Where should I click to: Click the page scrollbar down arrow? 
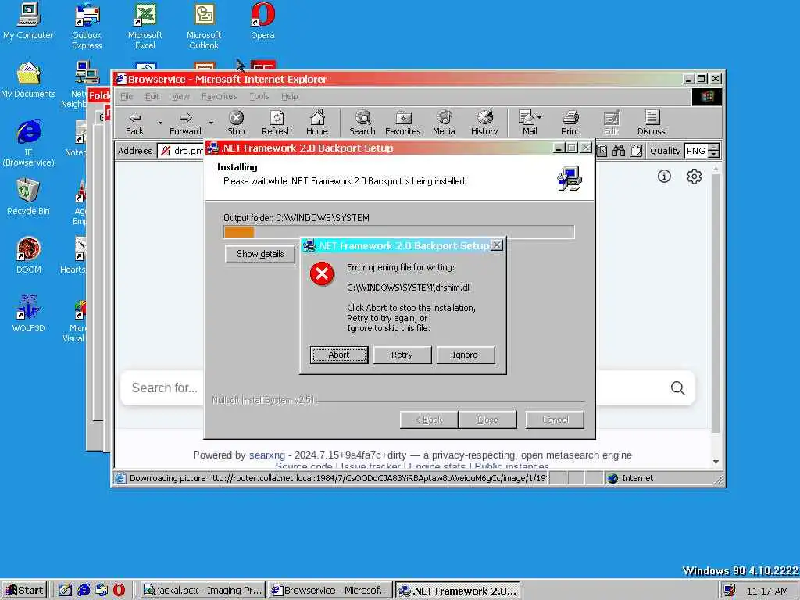[x=716, y=461]
